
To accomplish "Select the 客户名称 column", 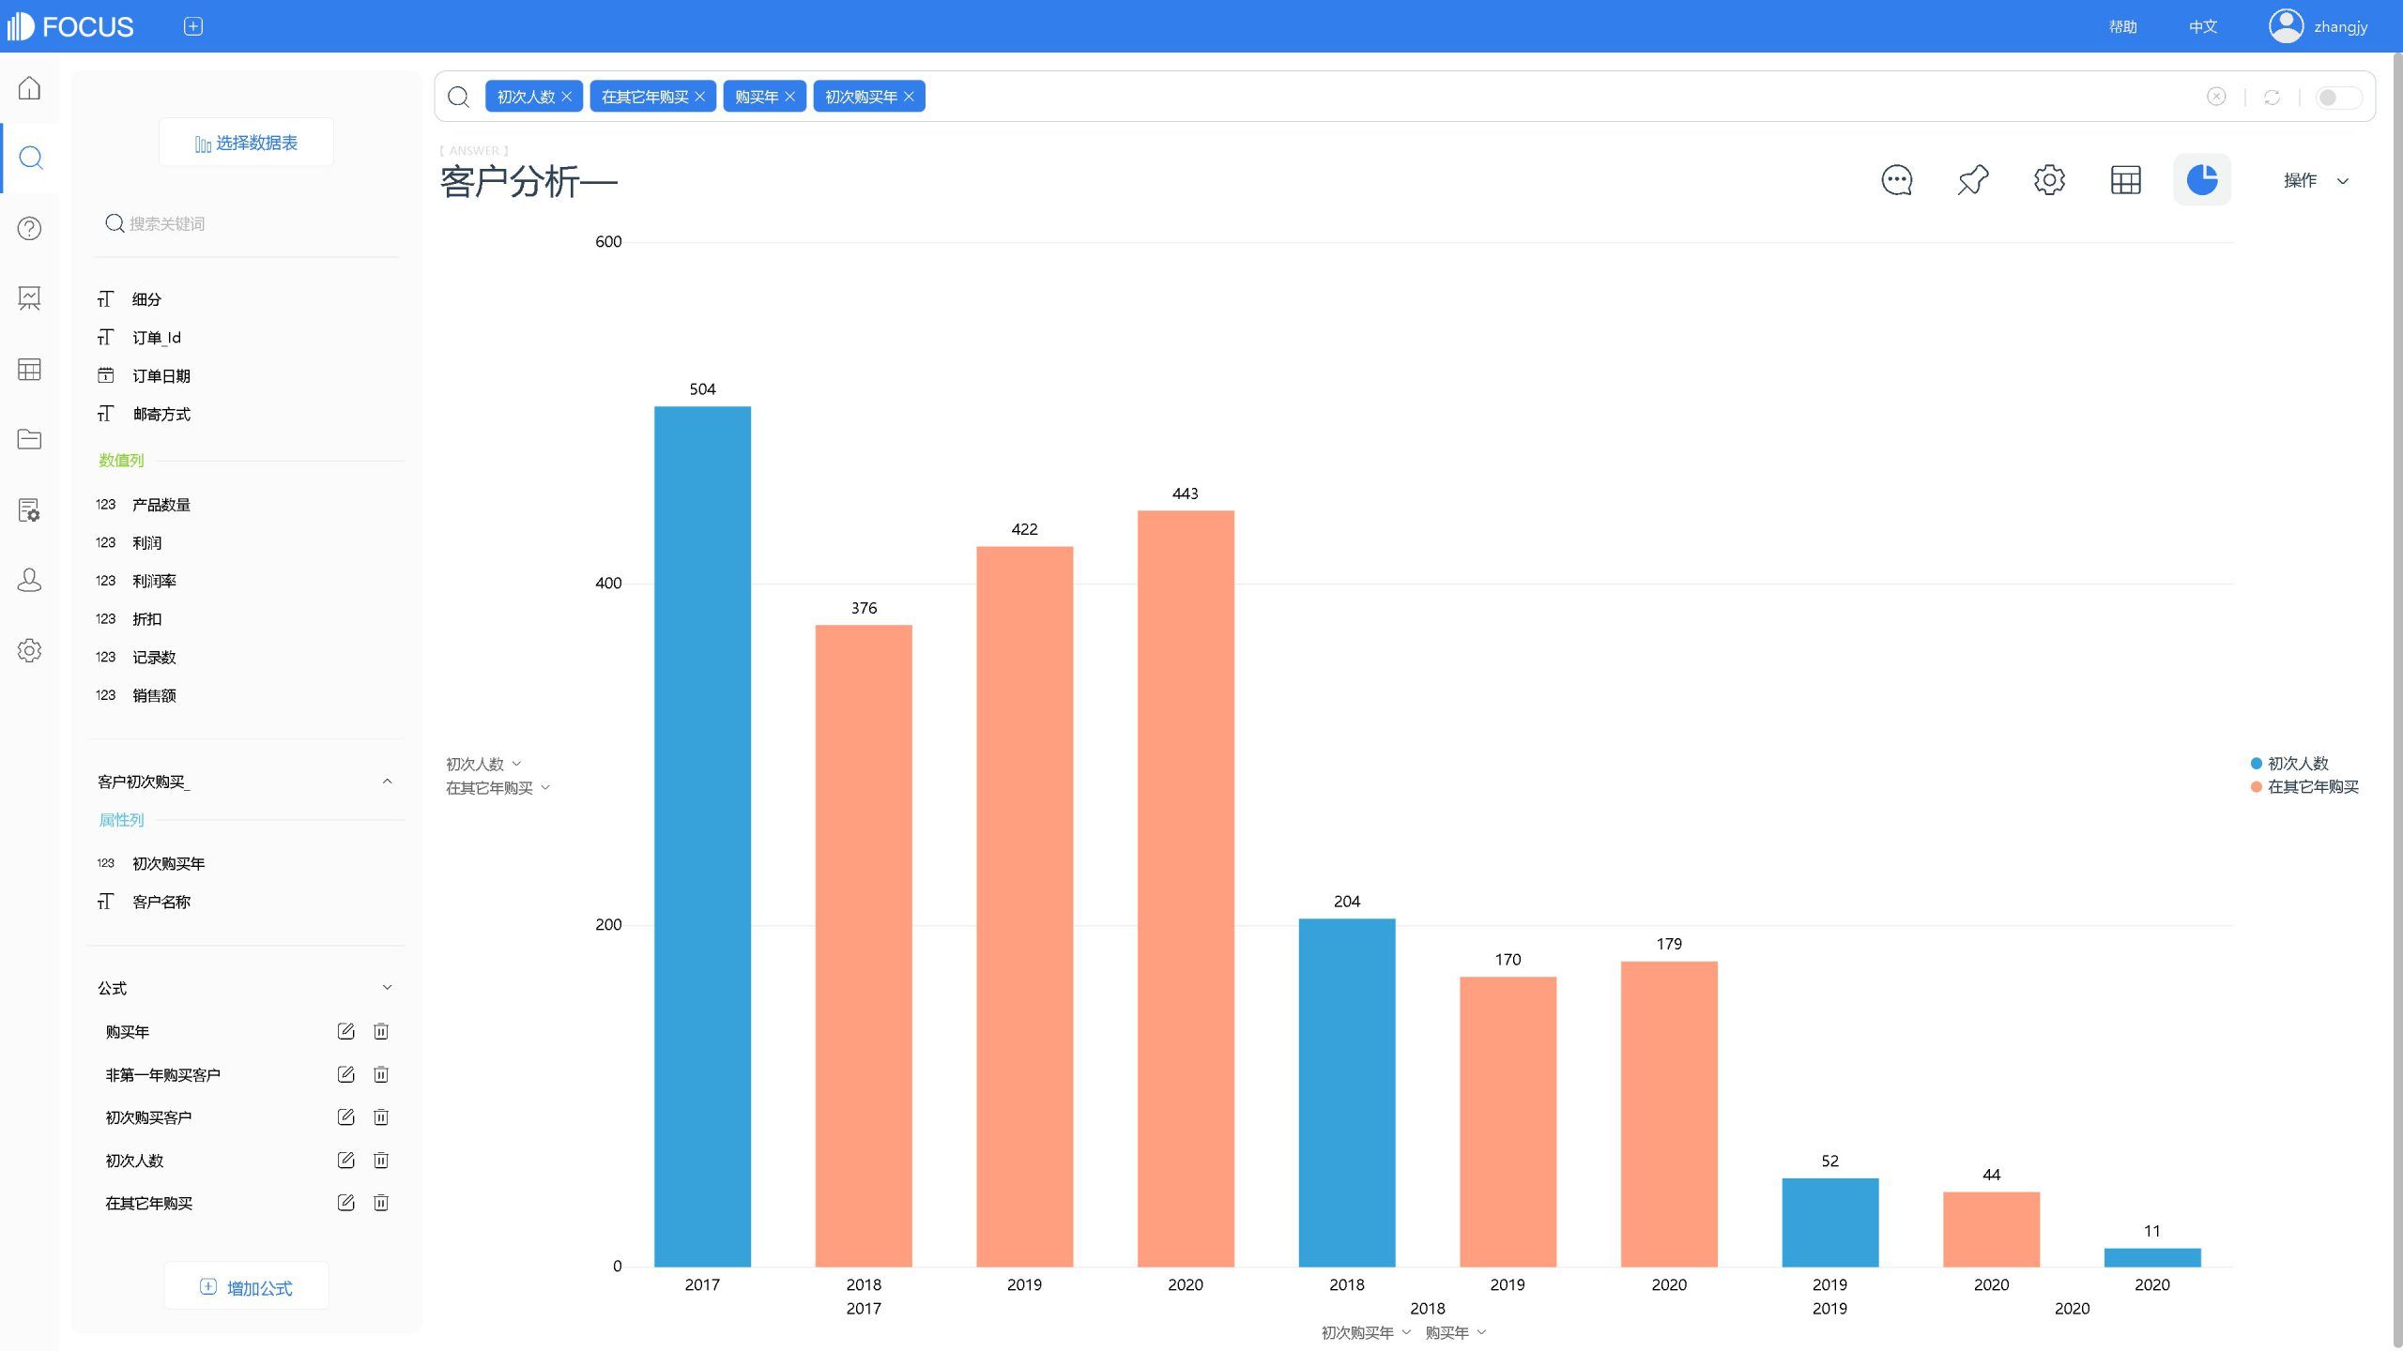I will [161, 902].
